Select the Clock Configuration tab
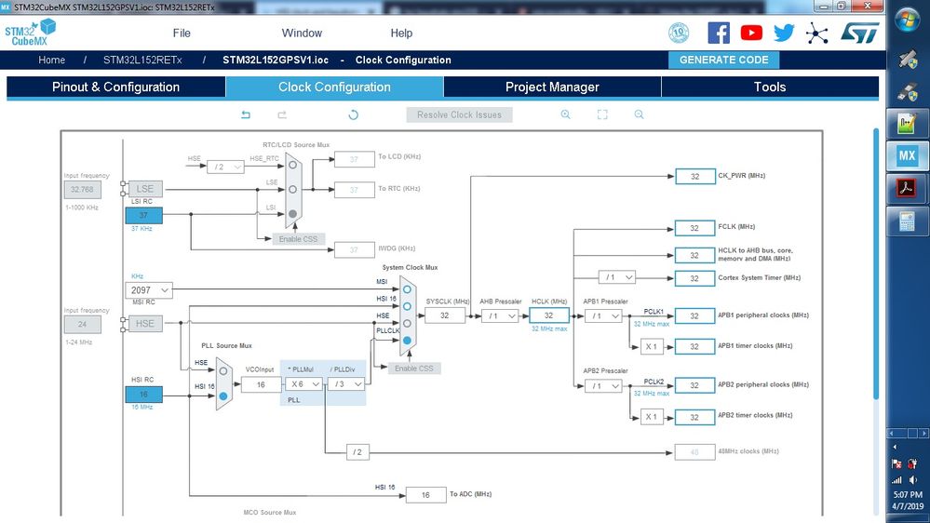Image resolution: width=930 pixels, height=523 pixels. pyautogui.click(x=334, y=87)
